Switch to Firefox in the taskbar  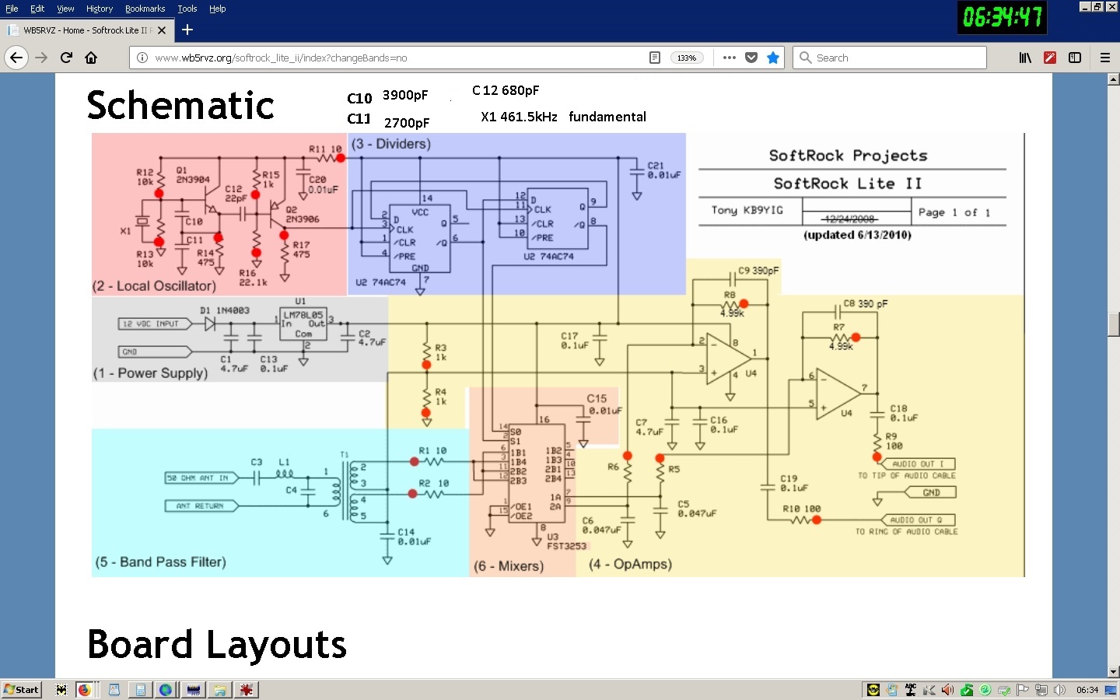(84, 690)
